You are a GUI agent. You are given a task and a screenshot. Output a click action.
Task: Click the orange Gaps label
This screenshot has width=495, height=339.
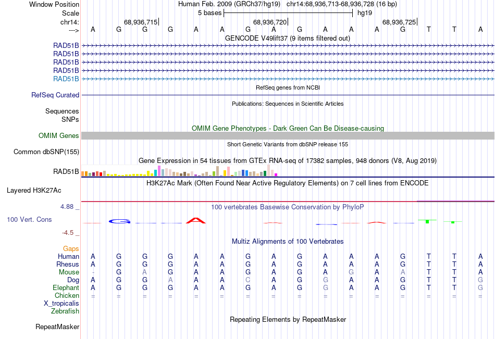71,249
